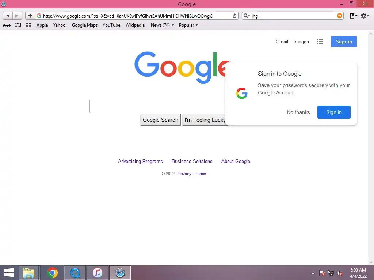Open QuickTime Player from the taskbar
This screenshot has height=280, width=374.
pyautogui.click(x=75, y=273)
